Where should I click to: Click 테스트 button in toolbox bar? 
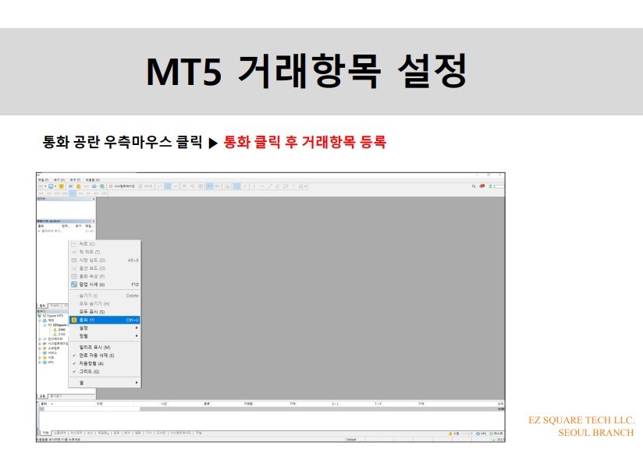pyautogui.click(x=496, y=434)
